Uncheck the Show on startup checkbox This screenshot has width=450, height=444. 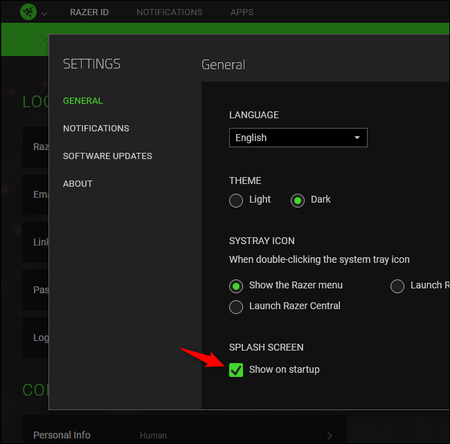(236, 370)
